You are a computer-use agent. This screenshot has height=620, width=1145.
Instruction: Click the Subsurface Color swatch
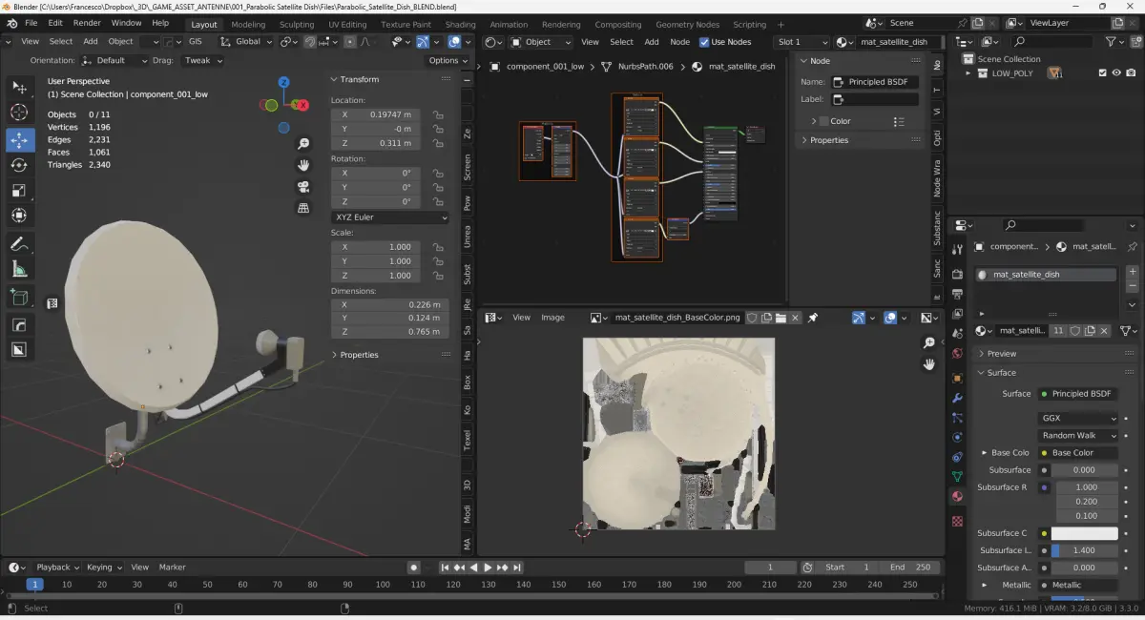point(1084,533)
